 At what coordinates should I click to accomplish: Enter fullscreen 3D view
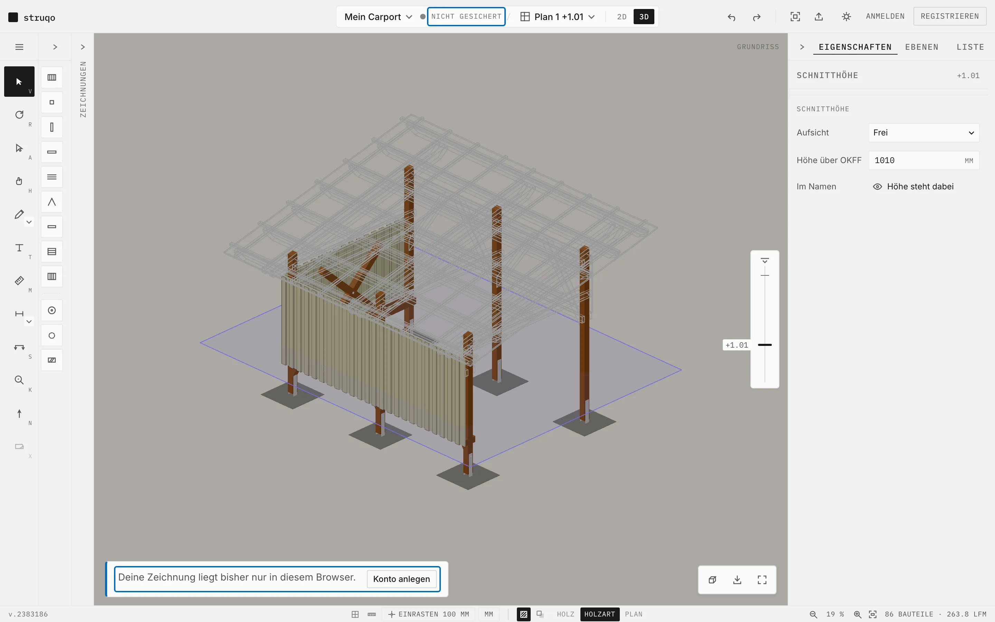pos(762,579)
